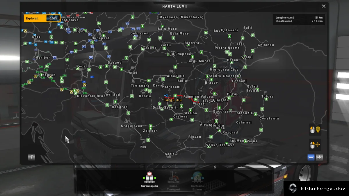Image resolution: width=349 pixels, height=196 pixels.
Task: Click the Ramnicu Valcea city label
Action: pyautogui.click(x=198, y=97)
